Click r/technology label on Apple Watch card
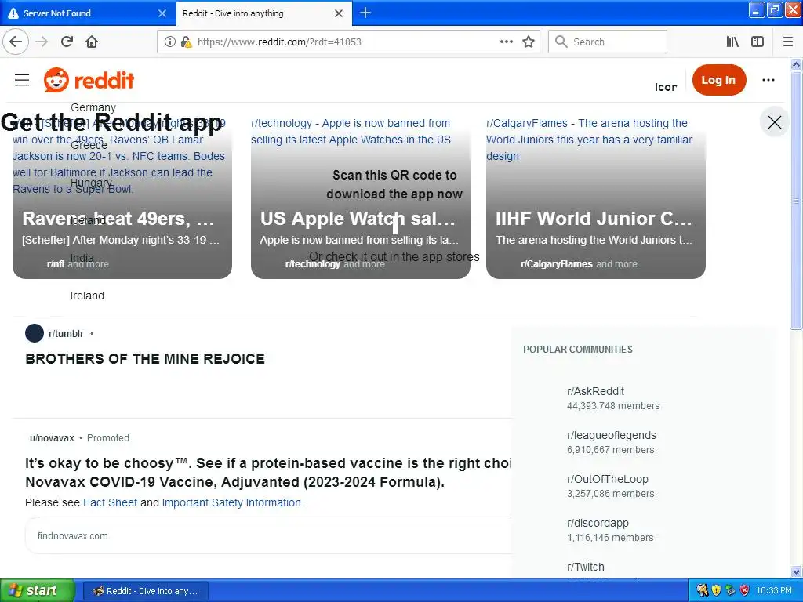The image size is (803, 602). click(x=312, y=264)
